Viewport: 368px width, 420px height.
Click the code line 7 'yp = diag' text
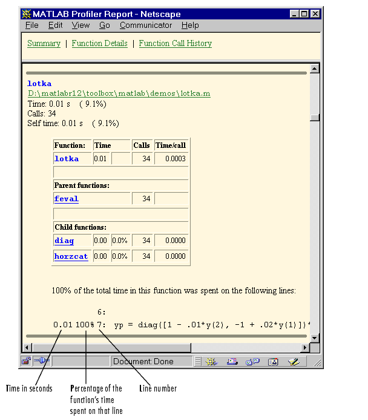coord(211,325)
